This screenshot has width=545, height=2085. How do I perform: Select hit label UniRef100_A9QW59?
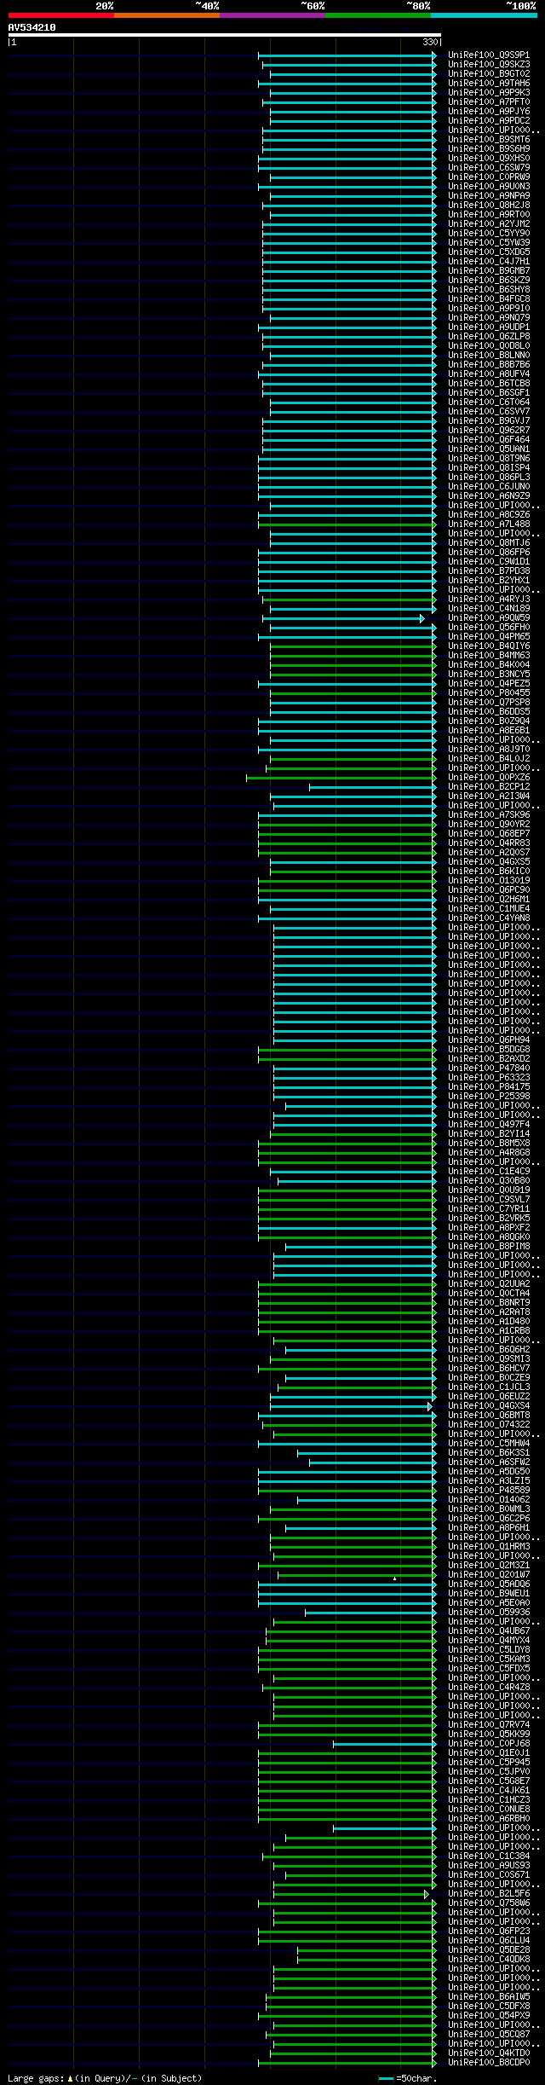489,617
